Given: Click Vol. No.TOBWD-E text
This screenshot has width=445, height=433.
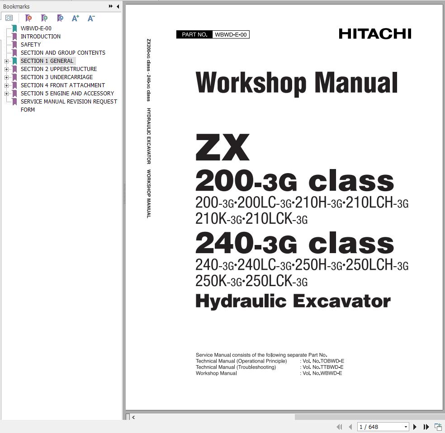Looking at the screenshot, I should [x=323, y=361].
